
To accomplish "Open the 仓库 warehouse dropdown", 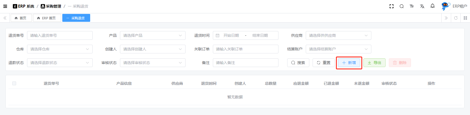I will (x=60, y=49).
